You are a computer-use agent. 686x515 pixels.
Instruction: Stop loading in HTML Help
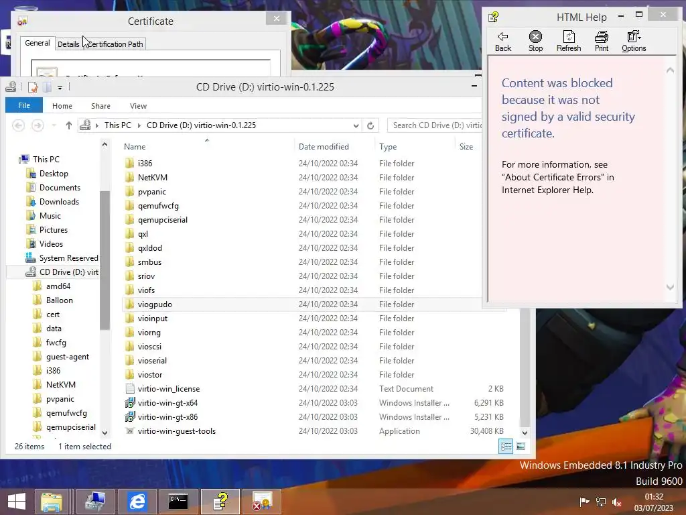tap(535, 42)
